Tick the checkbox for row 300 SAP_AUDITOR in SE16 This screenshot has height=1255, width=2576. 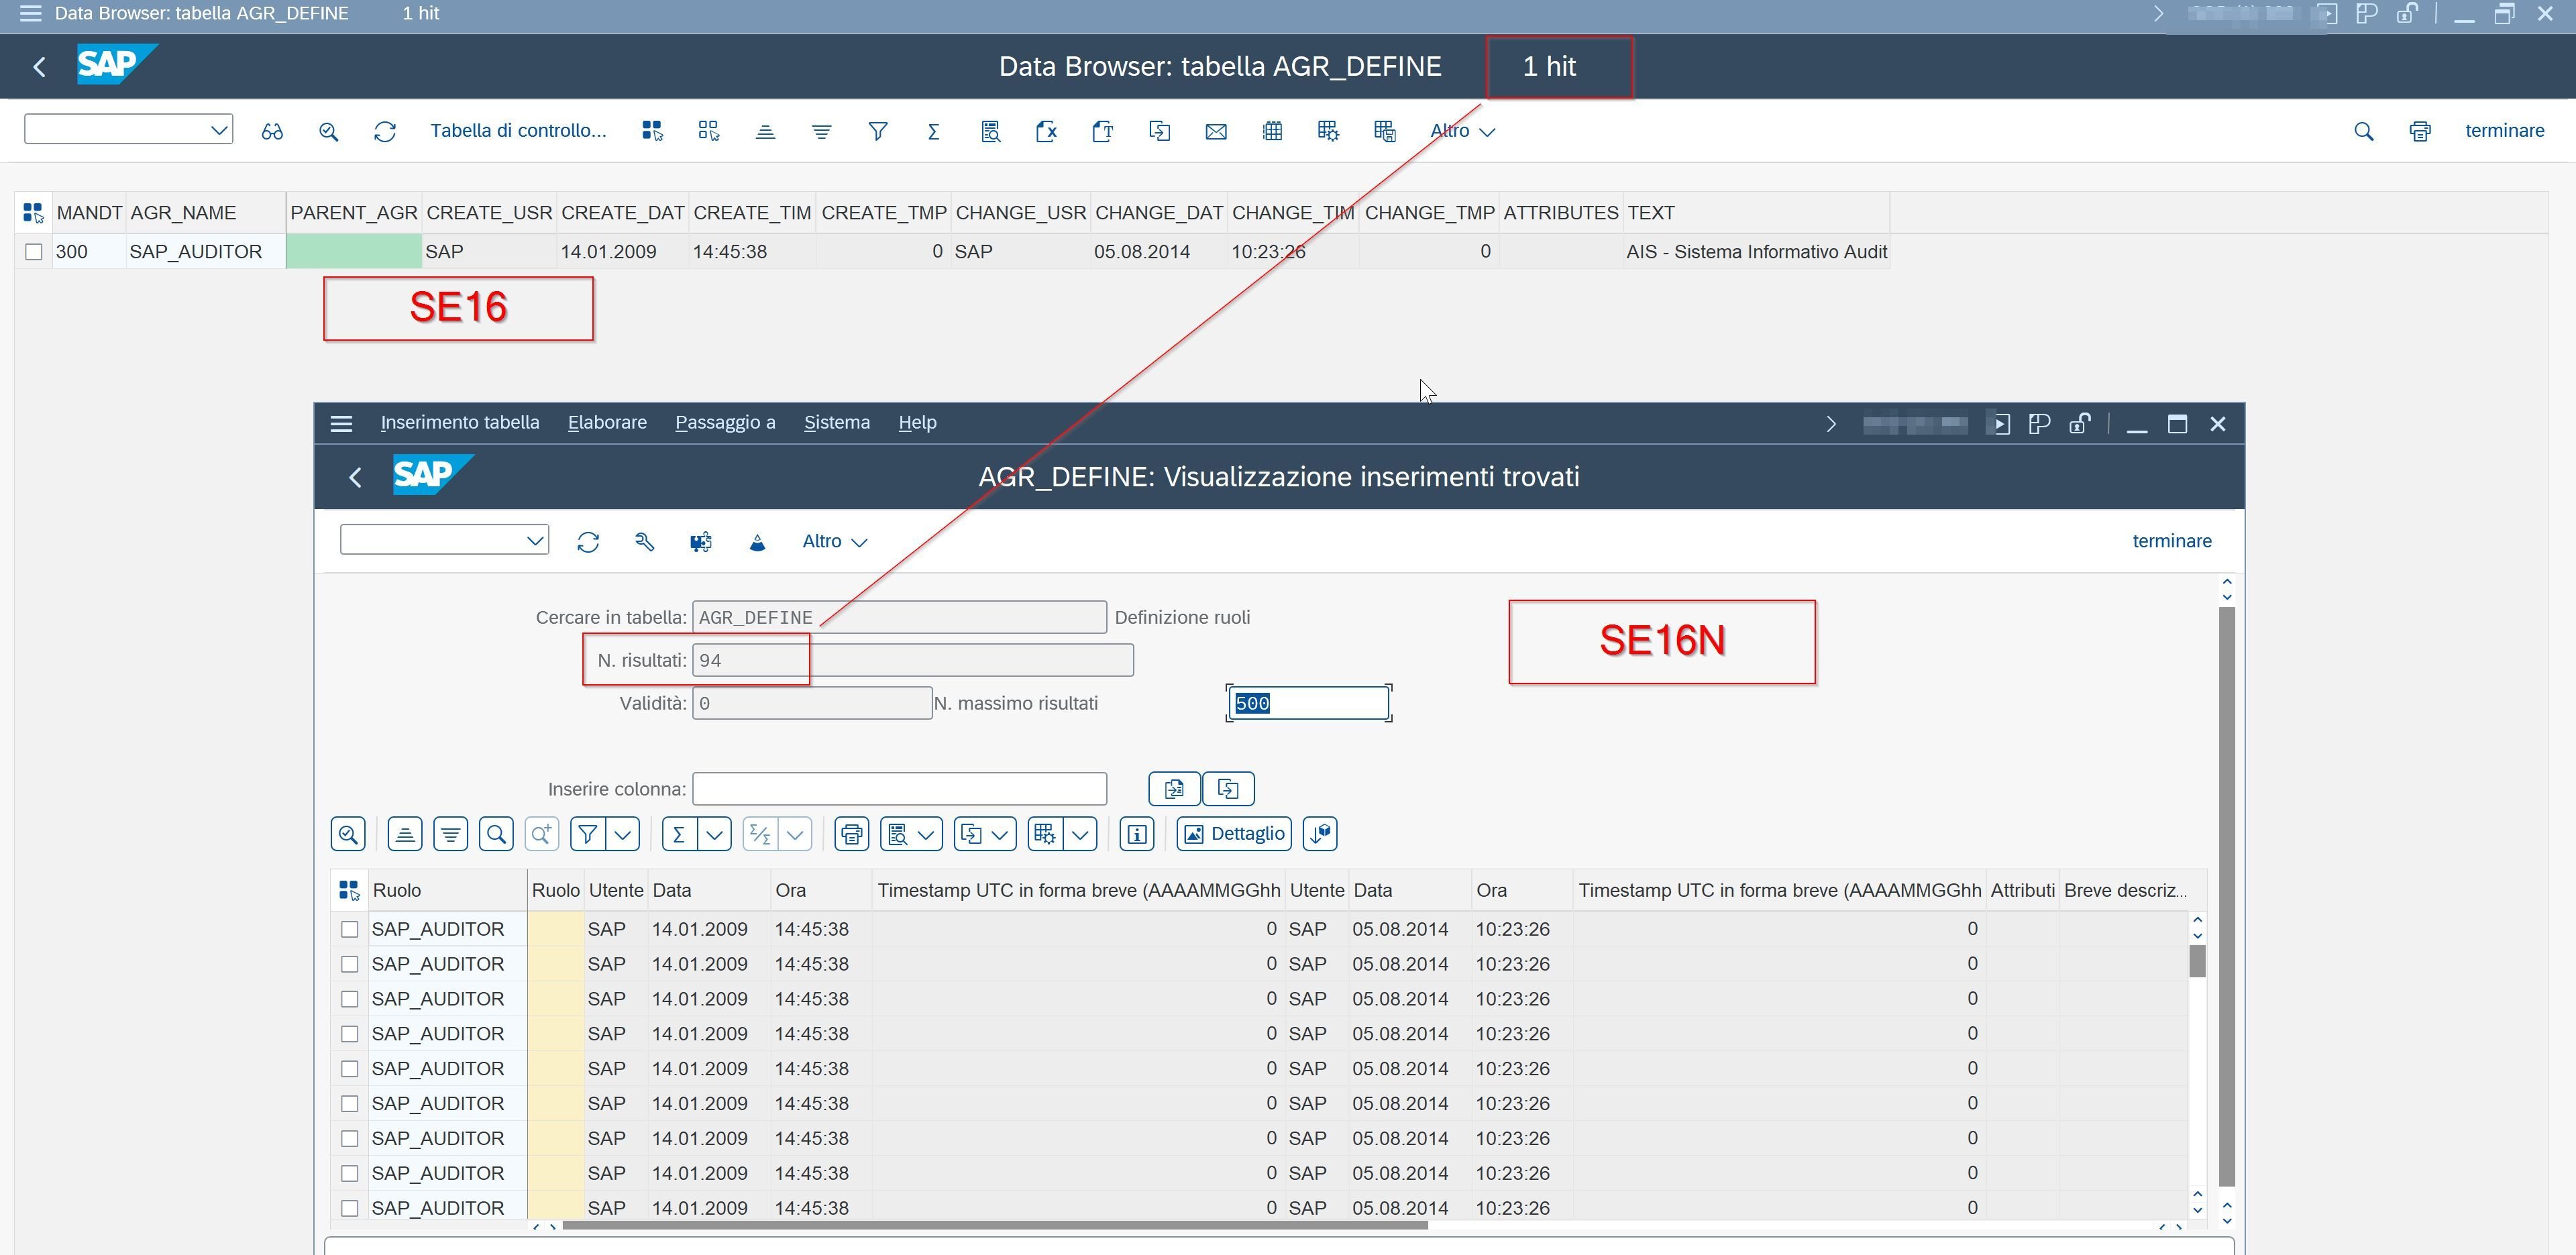[34, 252]
